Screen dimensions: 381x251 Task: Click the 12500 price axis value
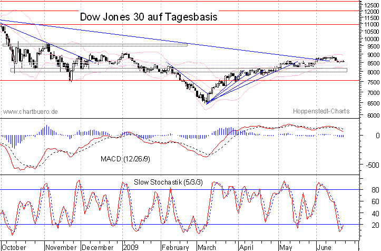coord(372,5)
